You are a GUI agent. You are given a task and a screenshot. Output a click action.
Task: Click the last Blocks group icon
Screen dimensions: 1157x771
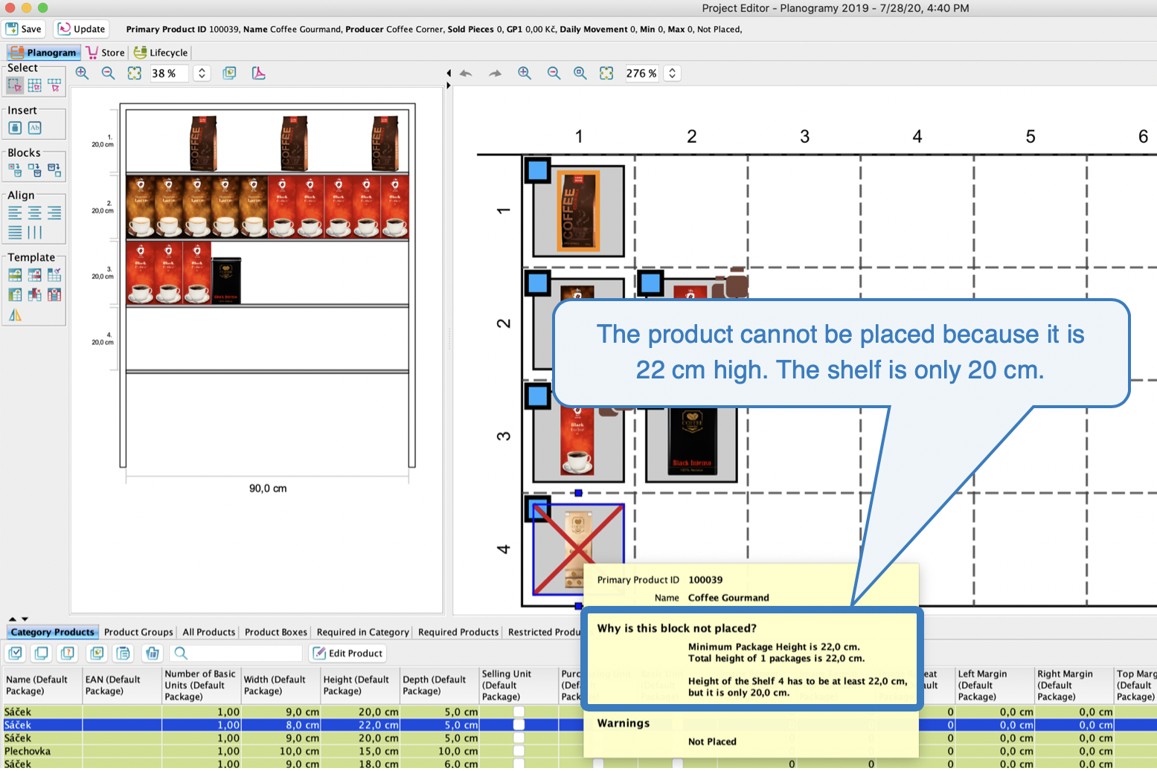coord(54,170)
